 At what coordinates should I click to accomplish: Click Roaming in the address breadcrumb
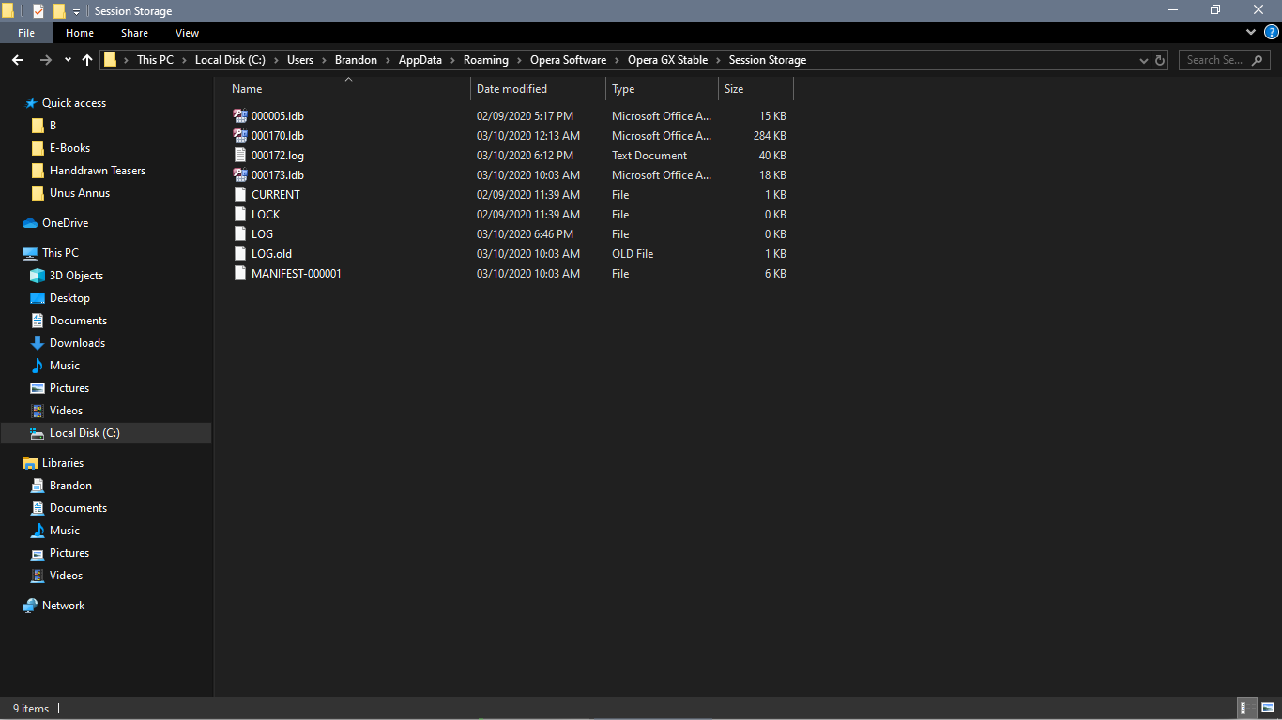[486, 60]
